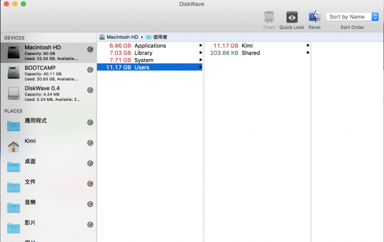Screen dimensions: 384x242
Task: Expand the Library folder arrow
Action: click(x=201, y=53)
